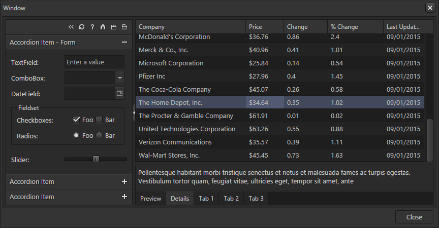This screenshot has width=439, height=228.
Task: Open Tab 2
Action: click(231, 199)
